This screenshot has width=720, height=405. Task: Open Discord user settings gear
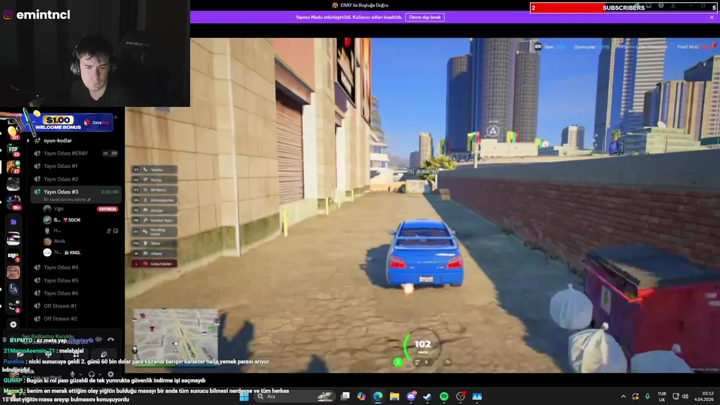[111, 374]
